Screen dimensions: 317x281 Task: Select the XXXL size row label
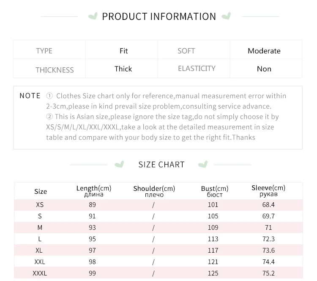(x=40, y=273)
